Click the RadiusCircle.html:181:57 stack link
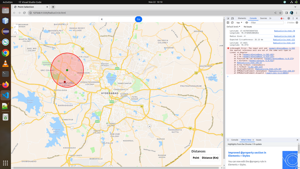Screen dimensions: 300x169 (x=250, y=63)
